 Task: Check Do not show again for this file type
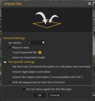click(x=24, y=89)
